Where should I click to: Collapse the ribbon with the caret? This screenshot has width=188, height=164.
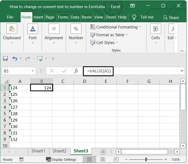click(x=182, y=51)
